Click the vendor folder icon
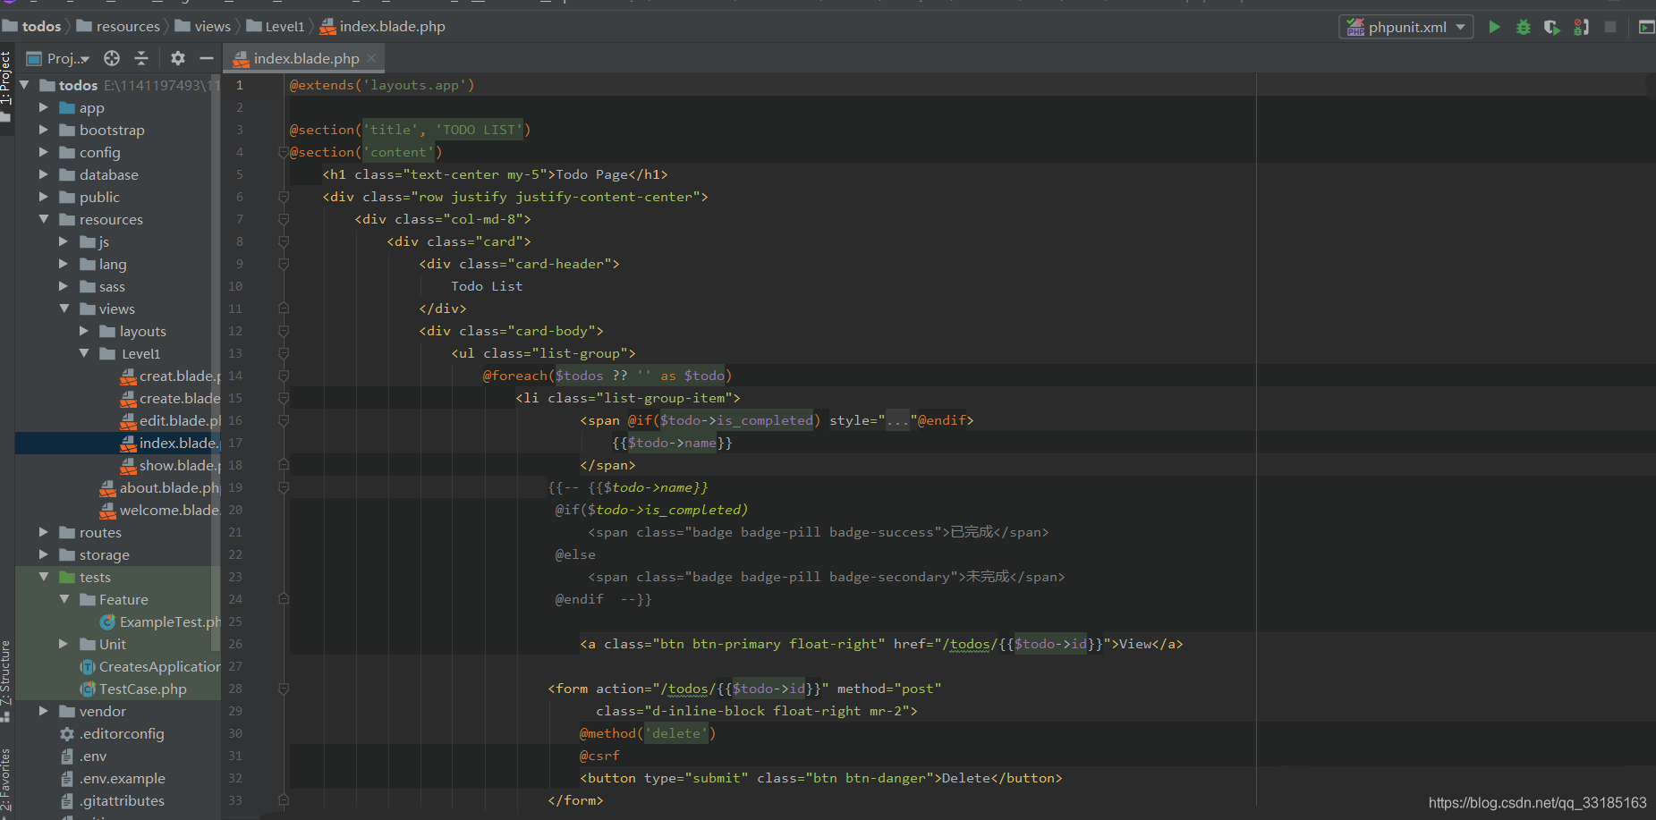1656x820 pixels. click(67, 712)
